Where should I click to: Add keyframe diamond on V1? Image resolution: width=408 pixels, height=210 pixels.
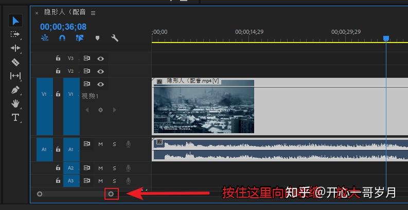[100, 110]
